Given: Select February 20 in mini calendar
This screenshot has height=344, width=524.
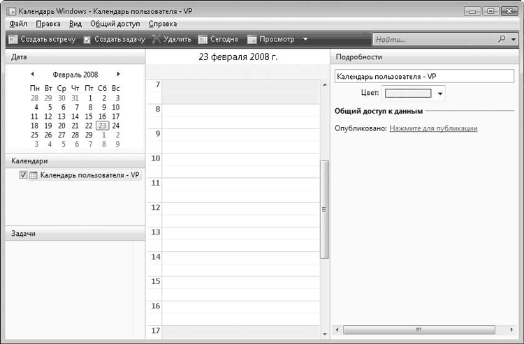Looking at the screenshot, I should [x=61, y=126].
